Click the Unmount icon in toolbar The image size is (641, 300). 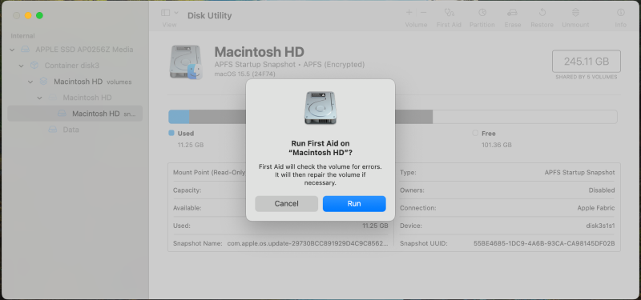tap(575, 13)
